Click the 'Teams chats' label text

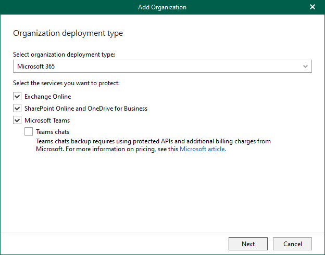pyautogui.click(x=53, y=132)
